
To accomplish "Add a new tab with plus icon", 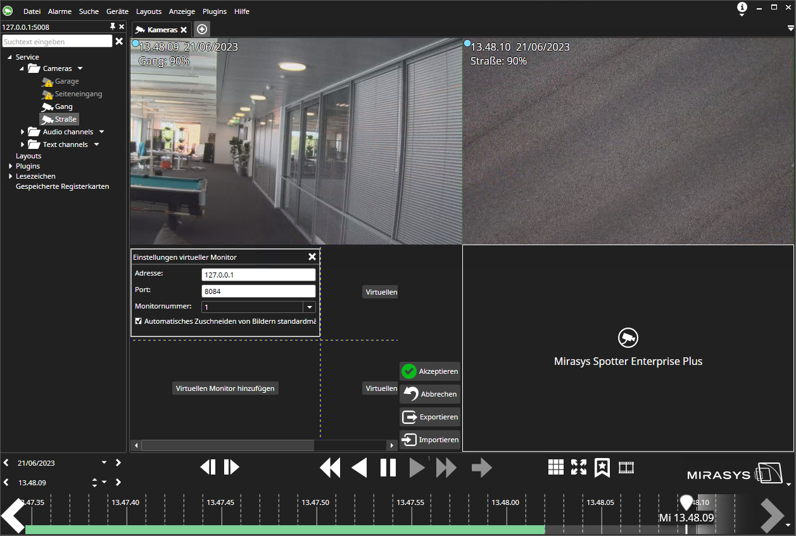I will click(x=201, y=29).
